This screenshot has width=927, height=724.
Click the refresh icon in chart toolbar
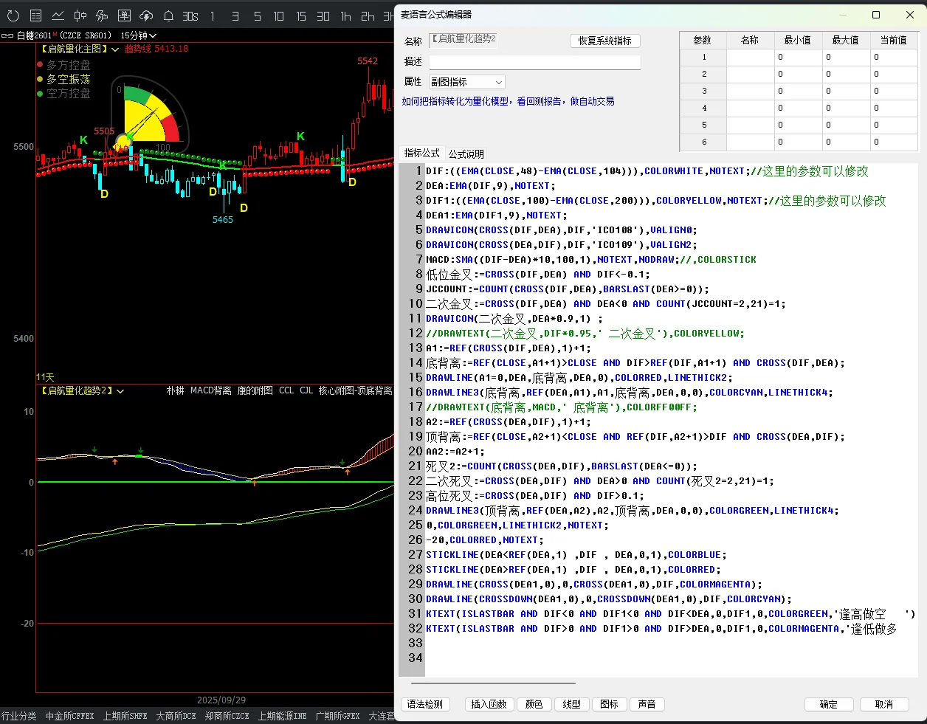click(13, 15)
